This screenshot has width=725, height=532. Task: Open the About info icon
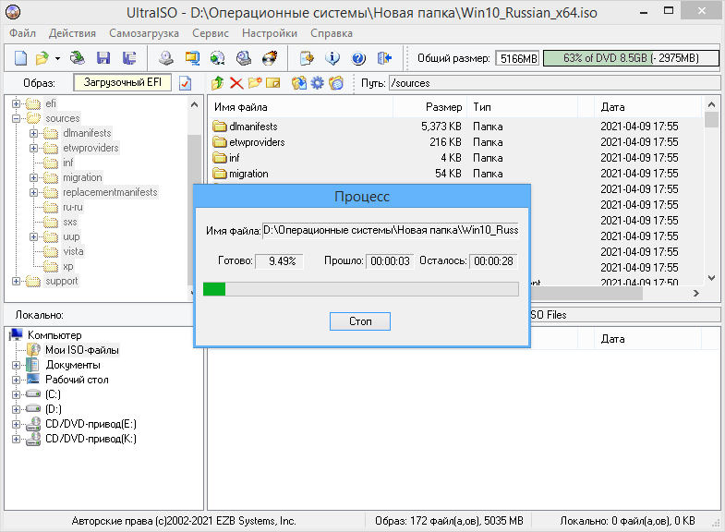[332, 58]
